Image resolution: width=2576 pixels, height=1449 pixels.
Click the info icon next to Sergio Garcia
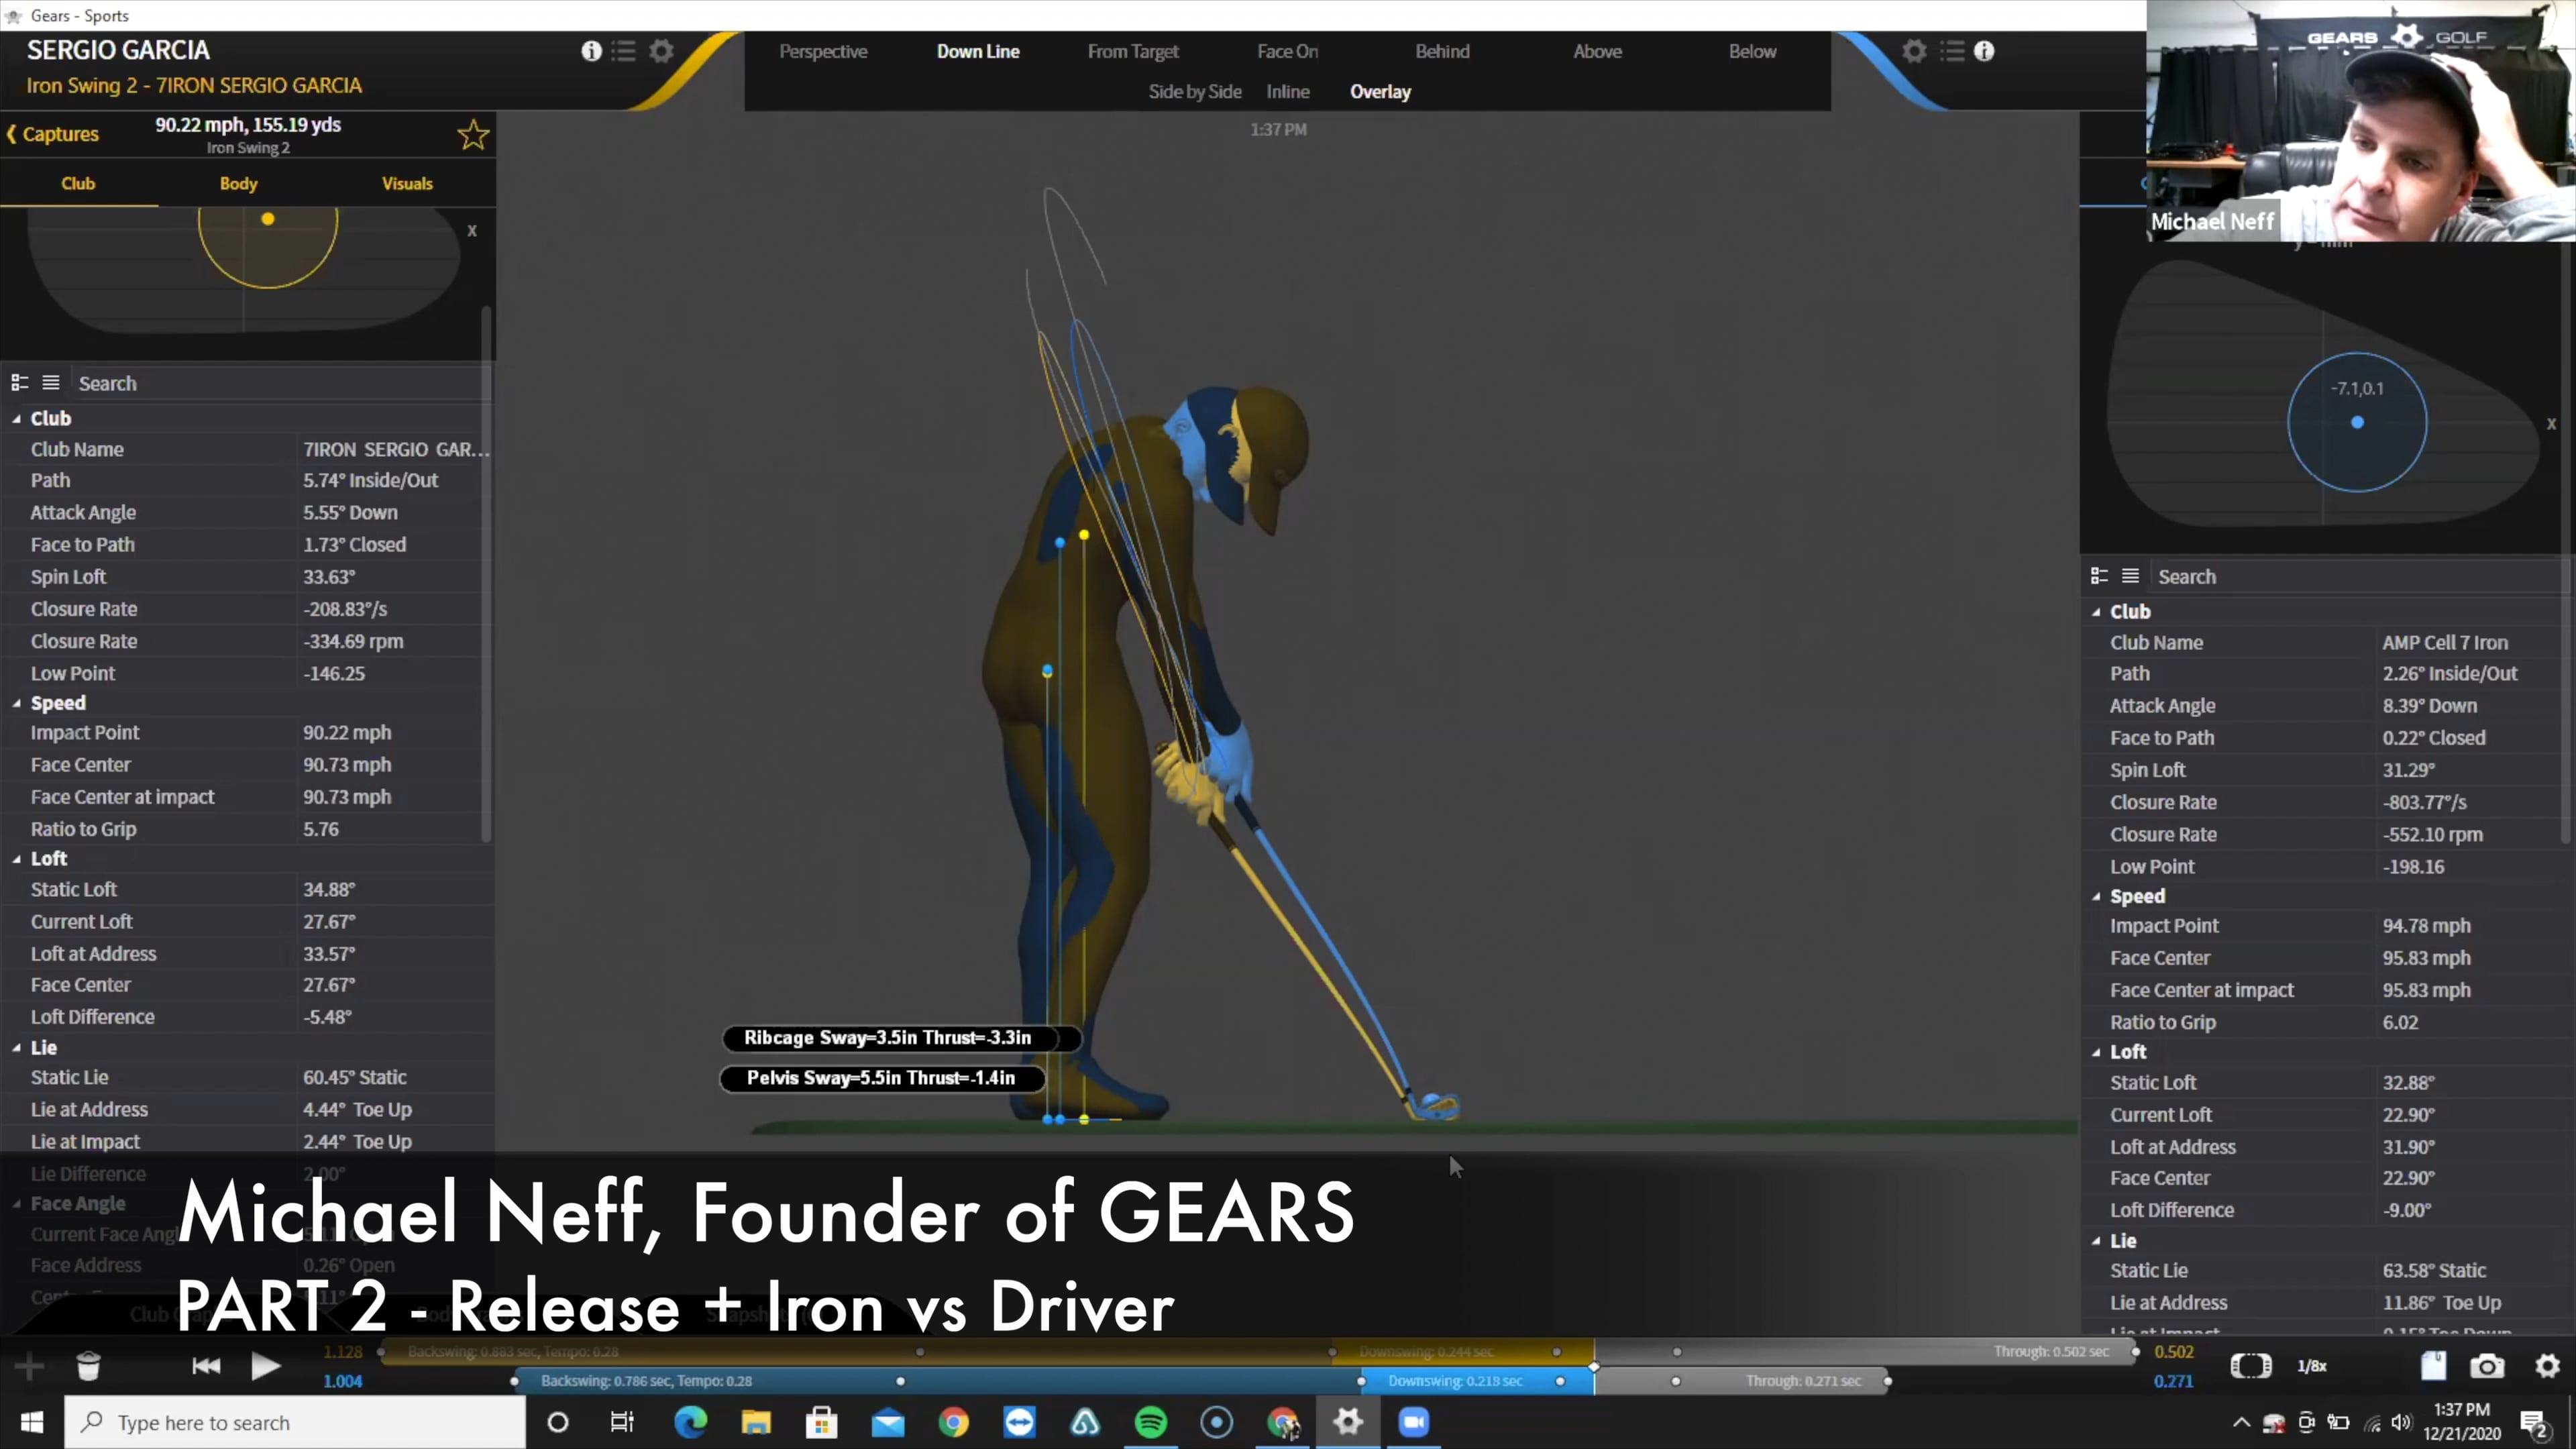(x=591, y=51)
